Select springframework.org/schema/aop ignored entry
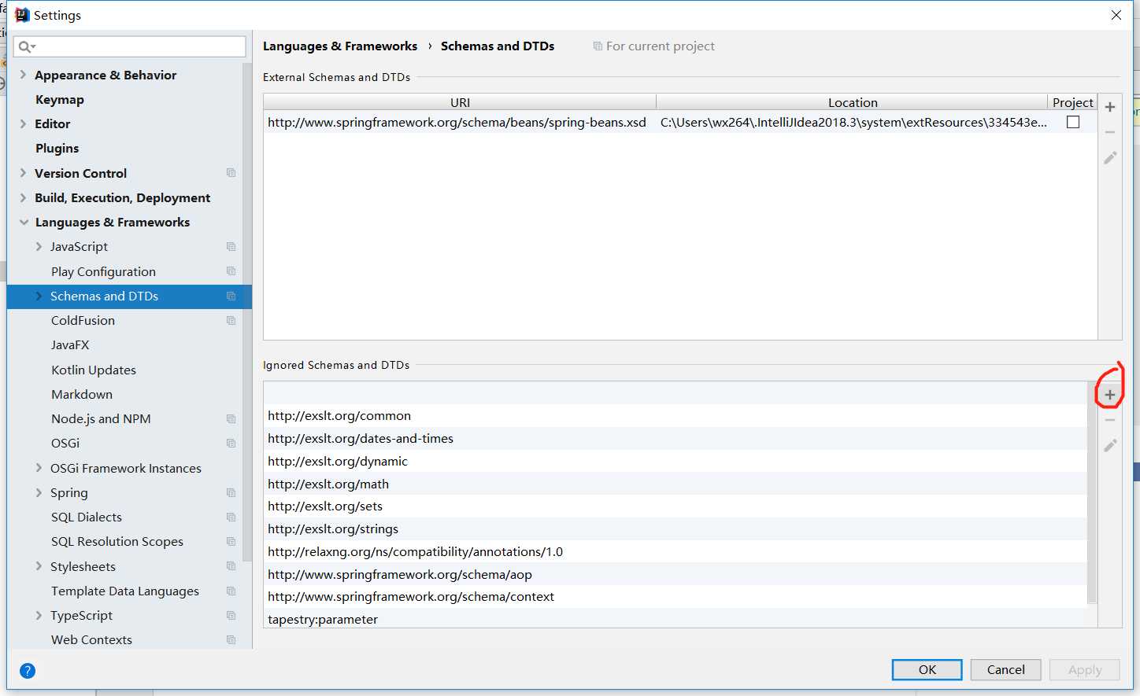 click(x=675, y=574)
